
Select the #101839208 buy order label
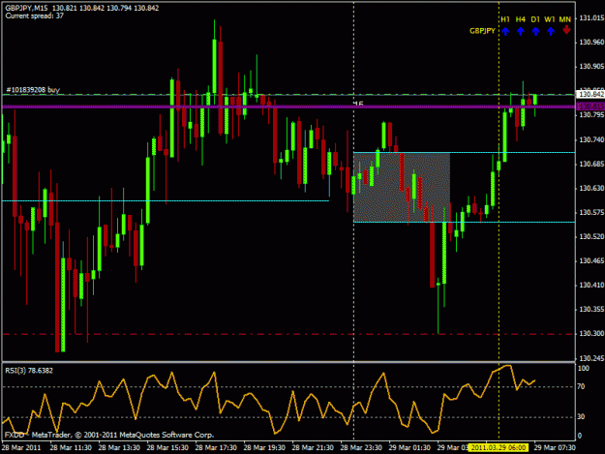pyautogui.click(x=33, y=90)
